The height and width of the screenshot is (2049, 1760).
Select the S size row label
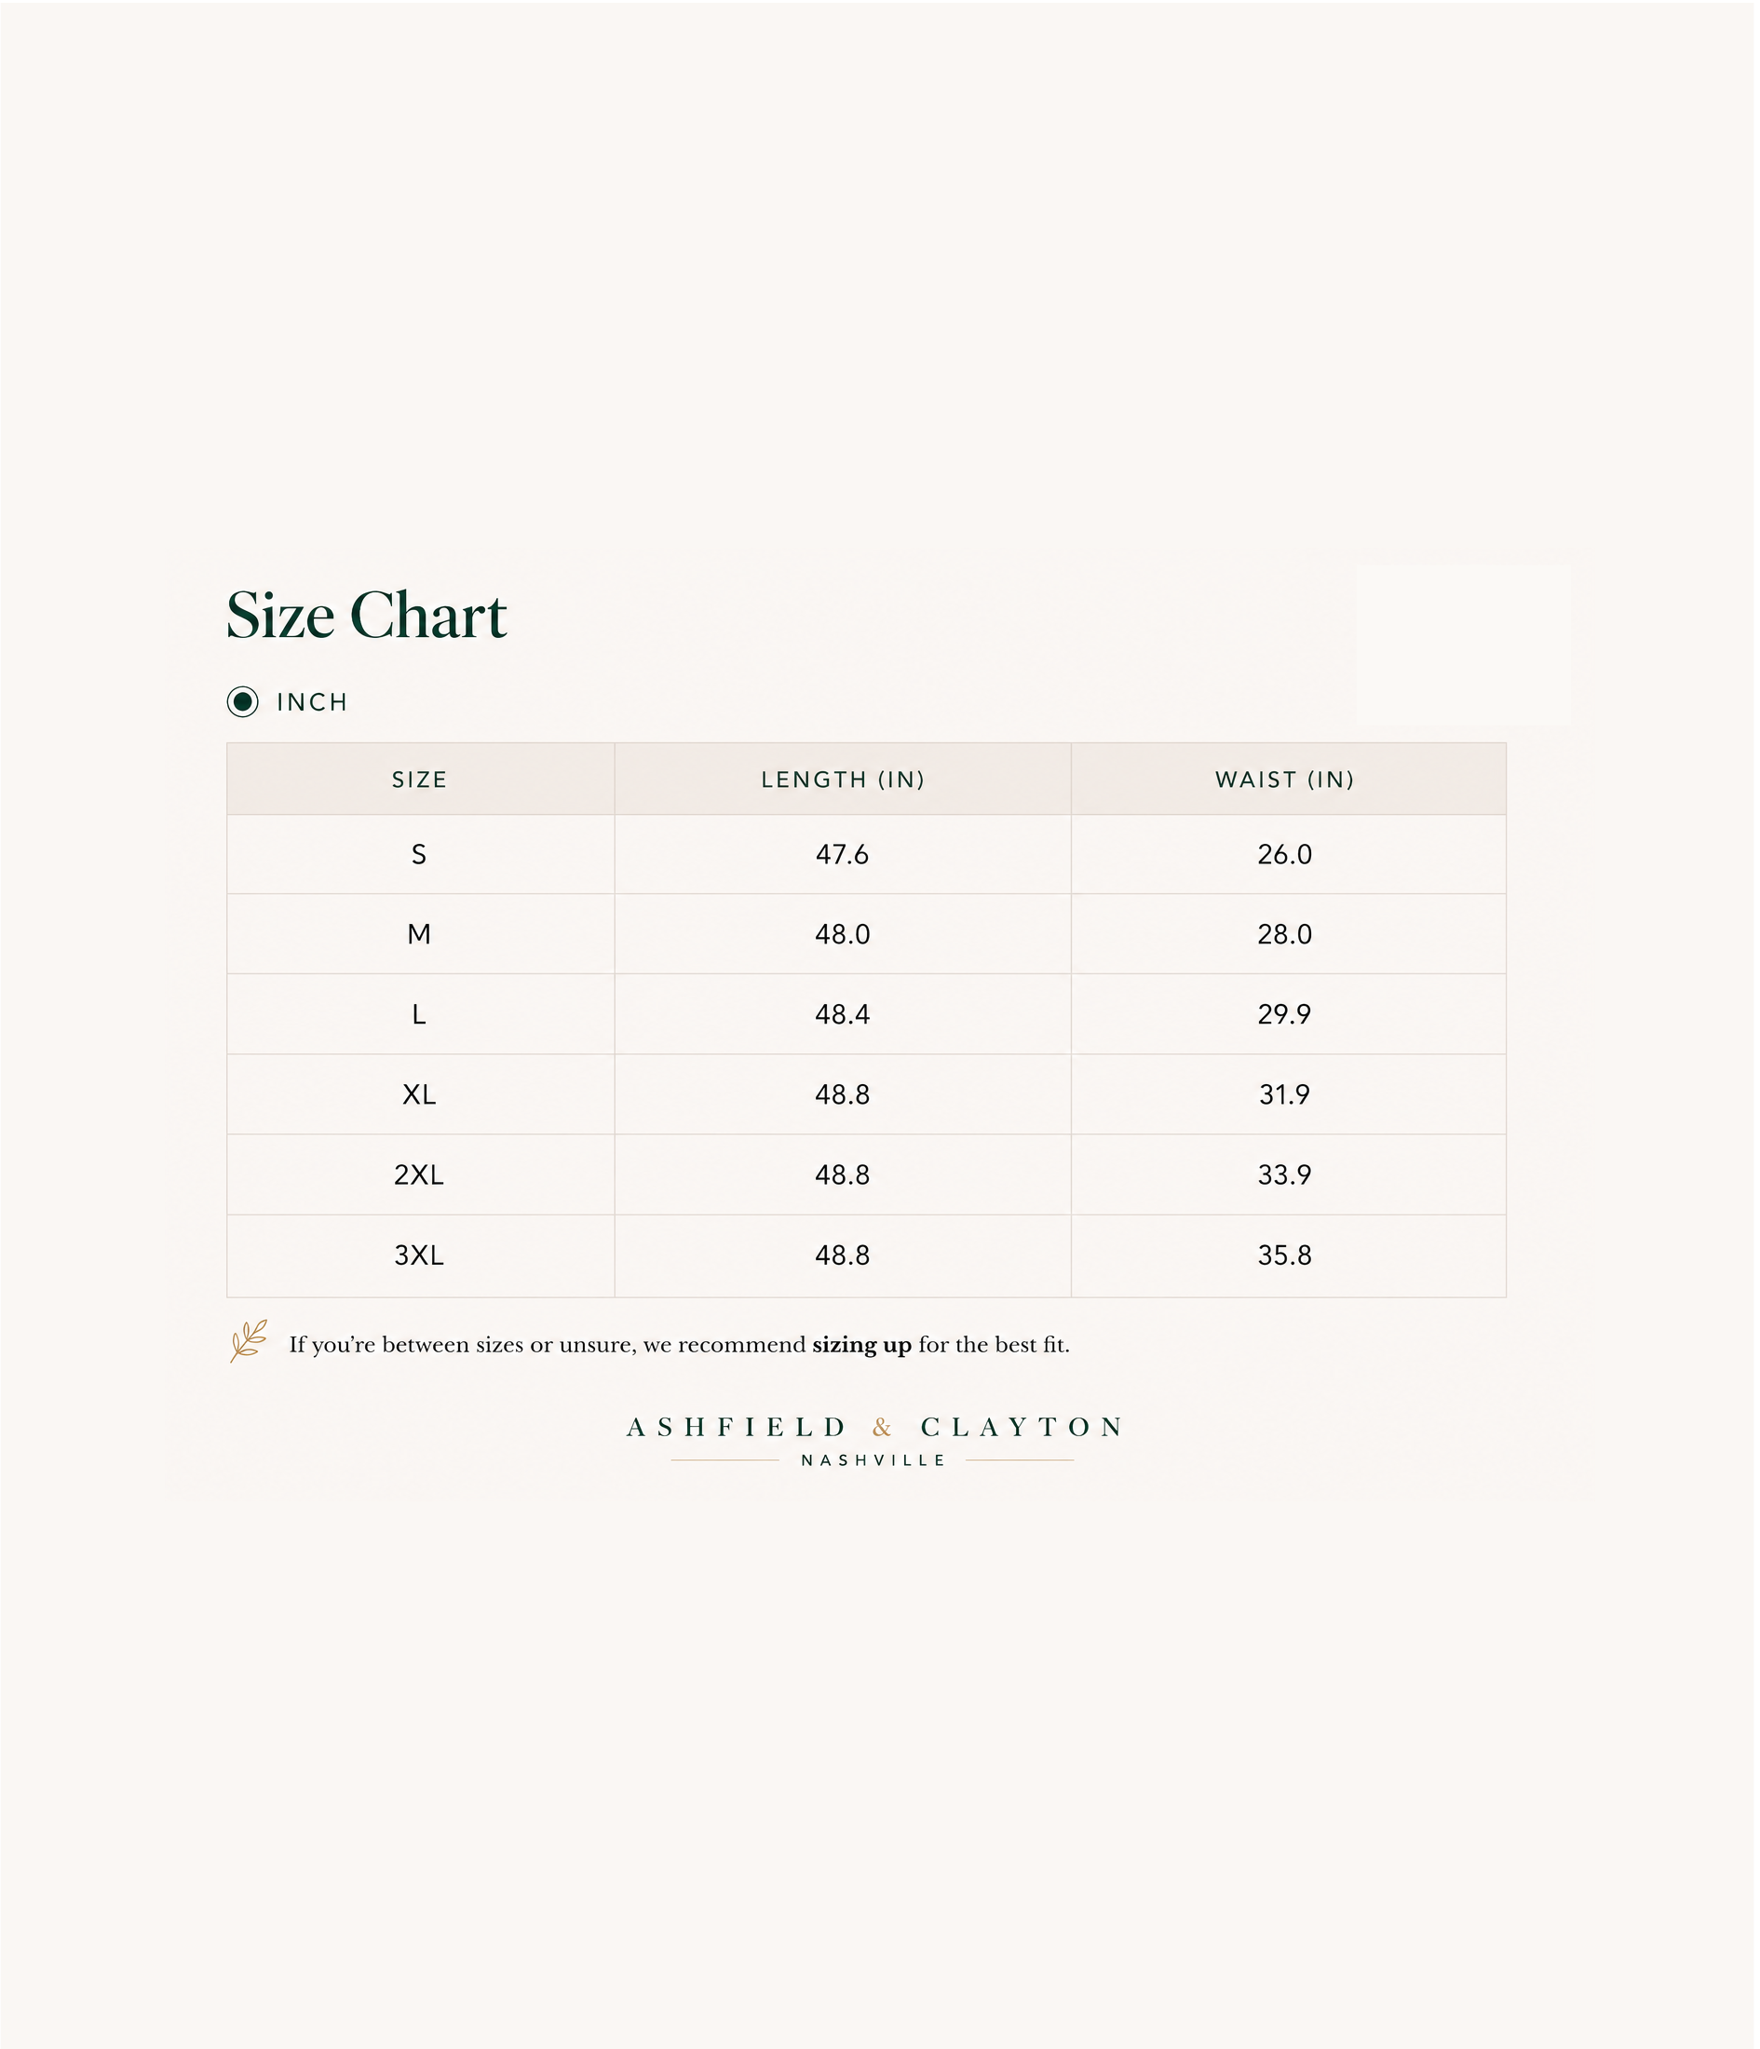[x=419, y=854]
